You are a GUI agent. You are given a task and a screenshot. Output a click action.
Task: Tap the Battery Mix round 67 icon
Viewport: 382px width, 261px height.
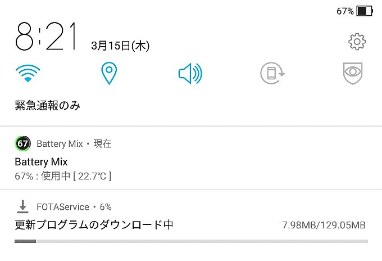[x=22, y=143]
